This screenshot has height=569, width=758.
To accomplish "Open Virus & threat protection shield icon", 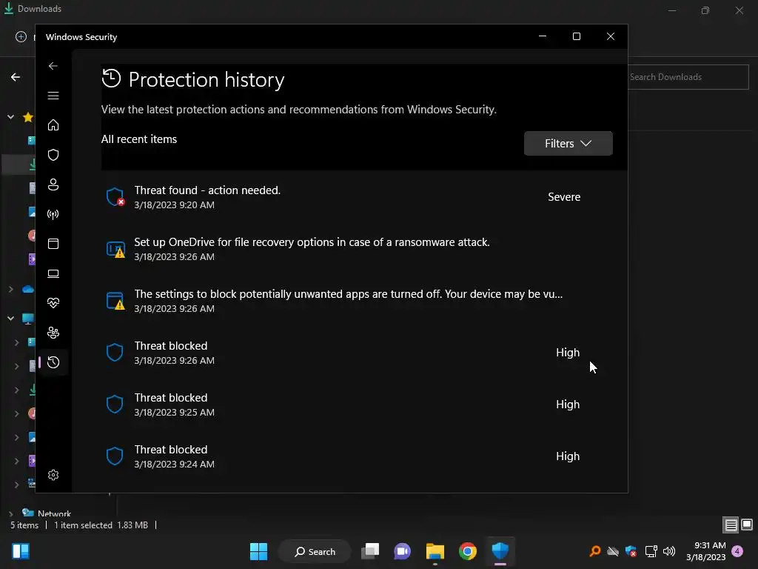I will (53, 155).
